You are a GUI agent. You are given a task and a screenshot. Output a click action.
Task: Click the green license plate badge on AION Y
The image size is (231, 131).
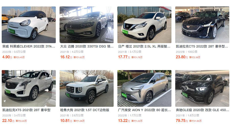[x=124, y=96]
